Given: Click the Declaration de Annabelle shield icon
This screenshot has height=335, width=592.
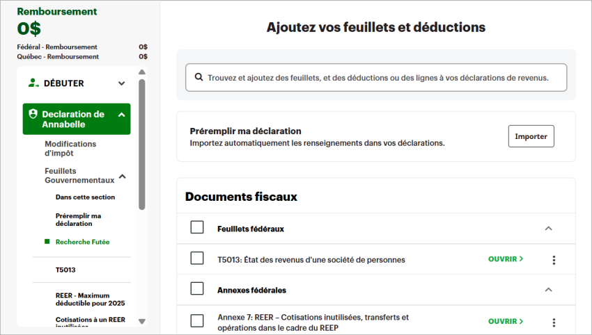Looking at the screenshot, I should 33,114.
